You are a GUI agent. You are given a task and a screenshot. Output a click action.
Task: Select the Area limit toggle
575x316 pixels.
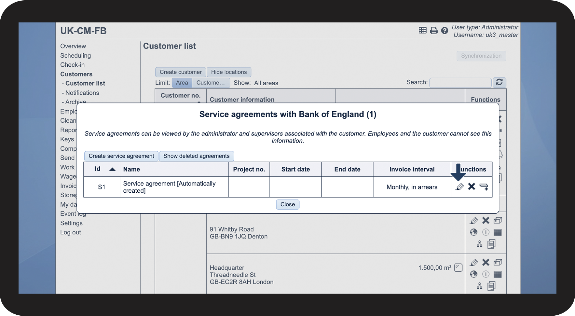coord(182,83)
